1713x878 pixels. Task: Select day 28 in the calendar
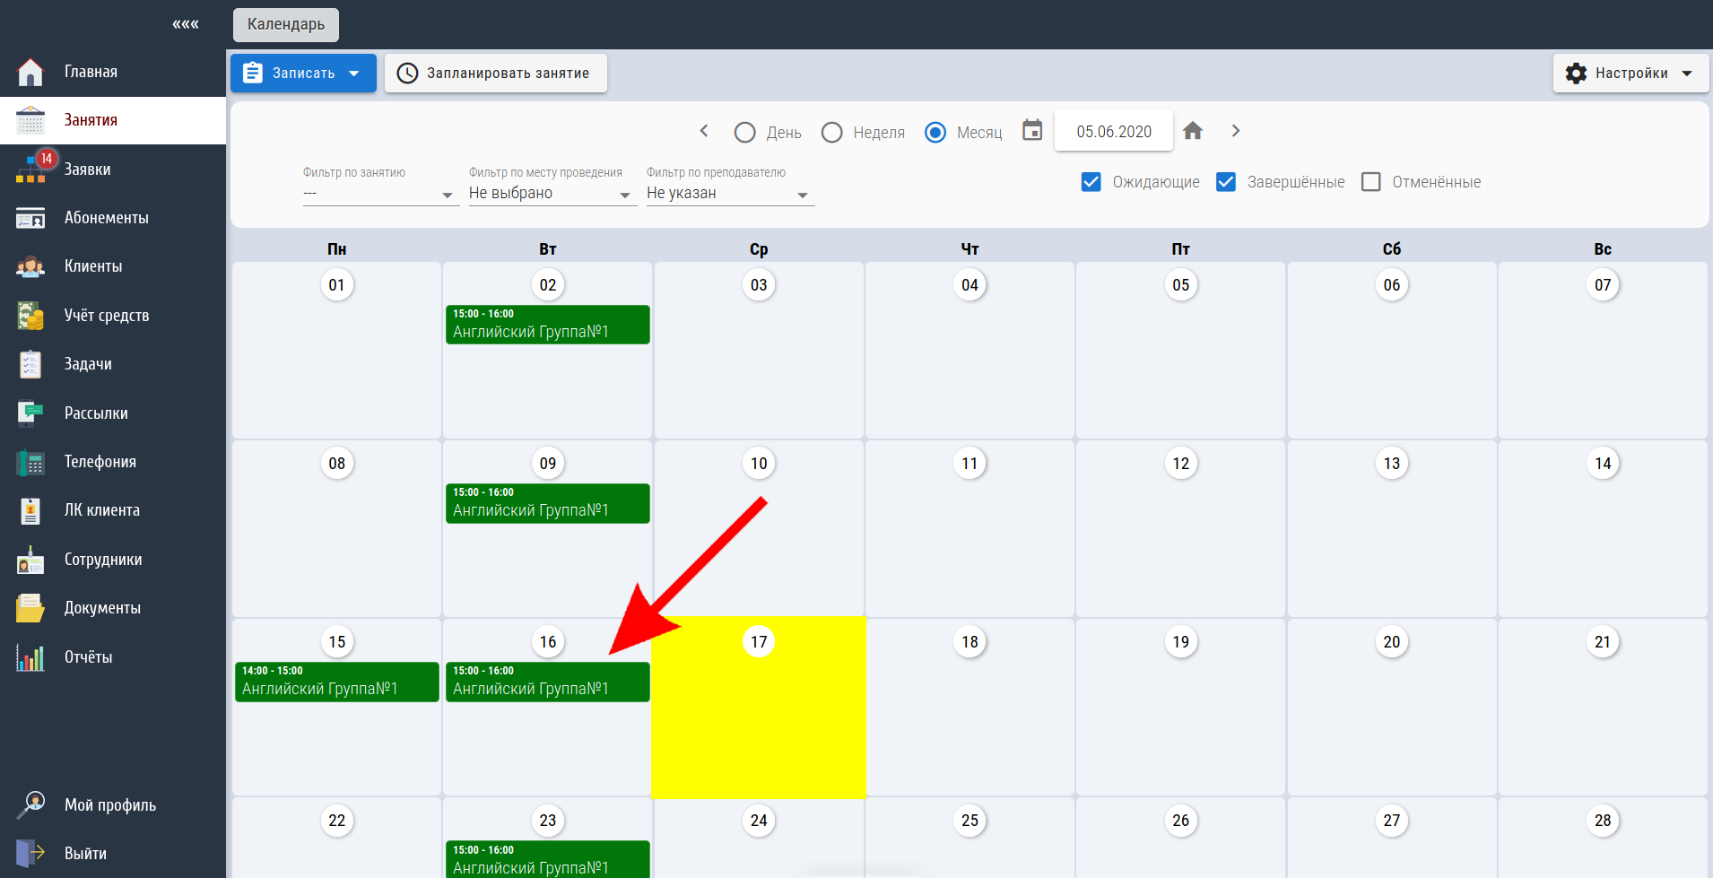click(1603, 821)
